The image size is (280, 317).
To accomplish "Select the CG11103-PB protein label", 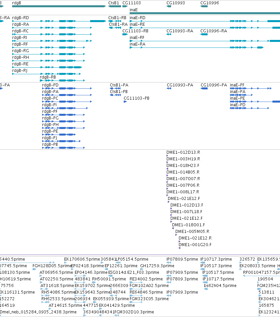I will point(137,98).
